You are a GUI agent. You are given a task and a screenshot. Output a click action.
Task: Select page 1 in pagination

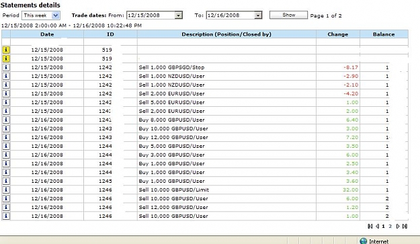(383, 227)
